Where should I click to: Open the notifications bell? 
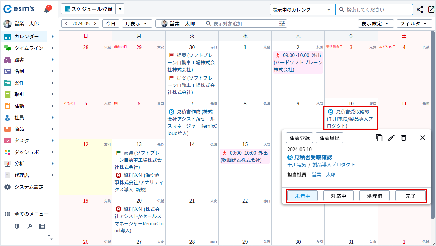coord(47,10)
